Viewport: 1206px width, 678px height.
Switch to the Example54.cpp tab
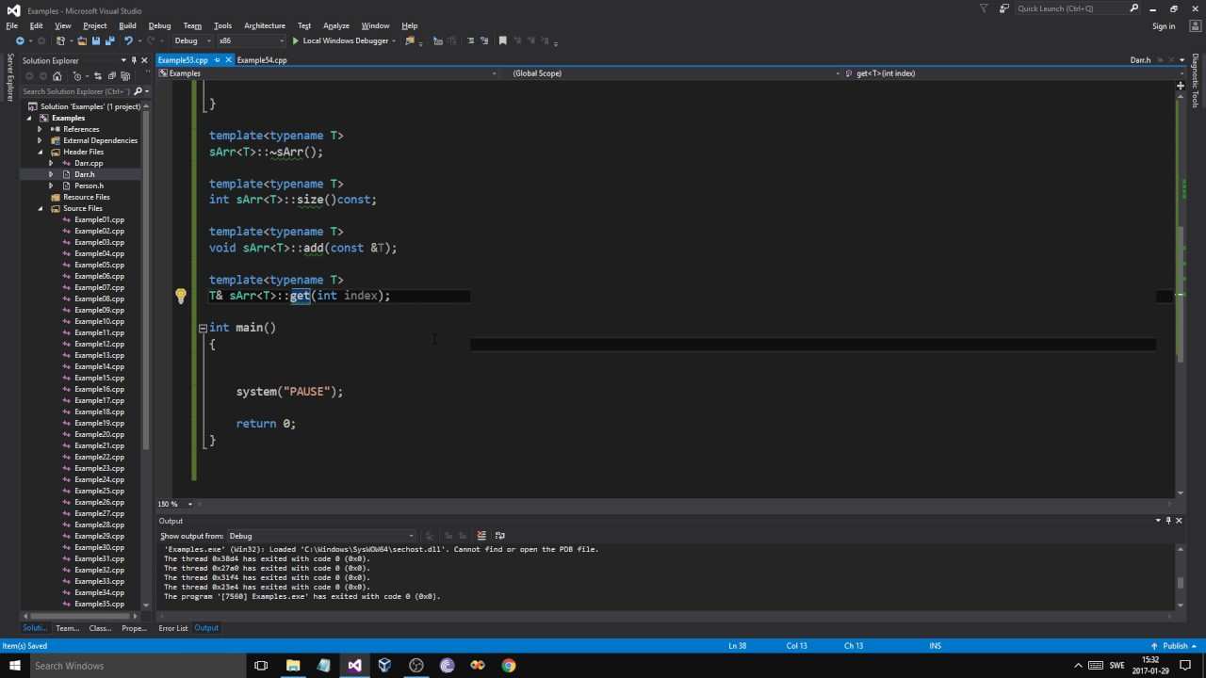point(262,60)
